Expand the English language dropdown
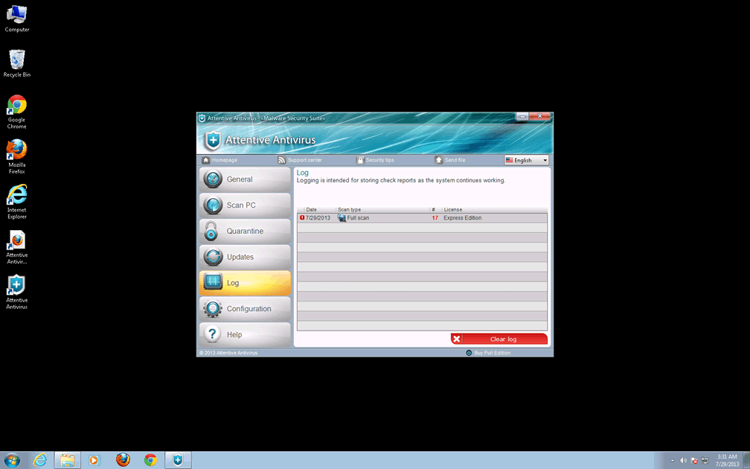 tap(526, 160)
